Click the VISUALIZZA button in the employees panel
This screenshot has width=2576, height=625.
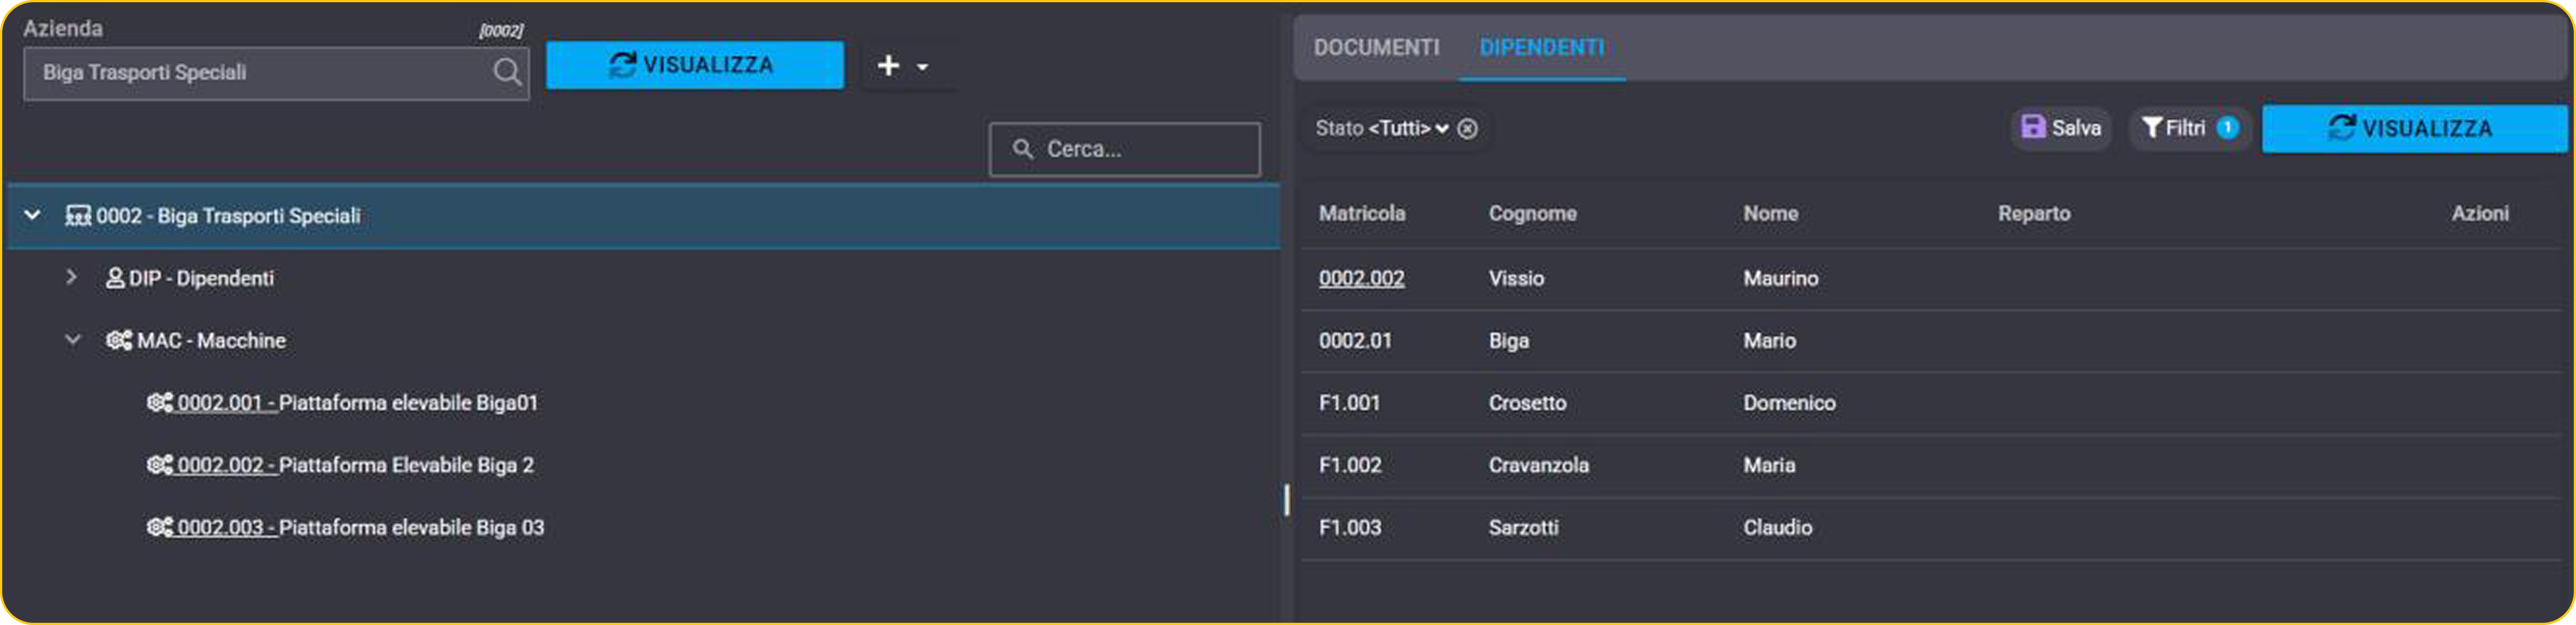point(2414,129)
